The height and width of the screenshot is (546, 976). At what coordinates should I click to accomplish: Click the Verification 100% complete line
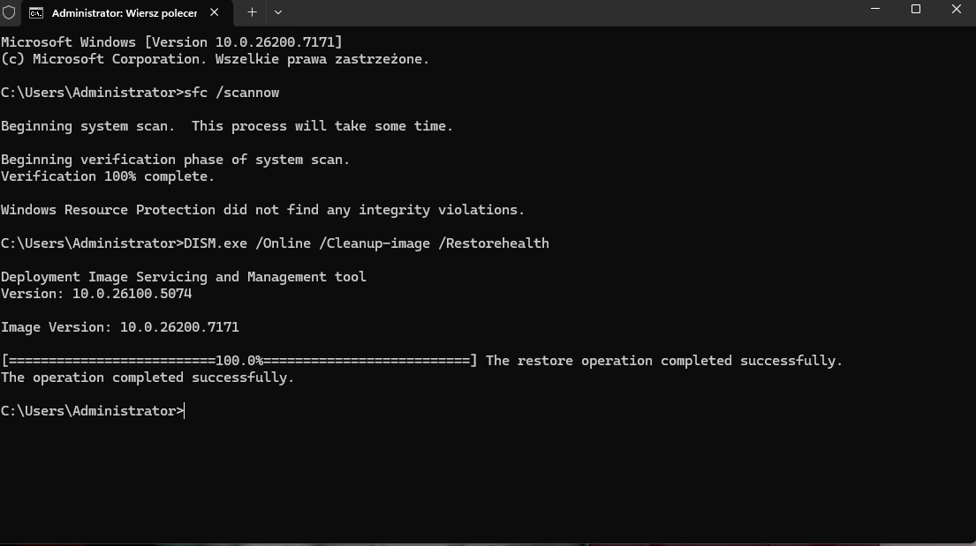[x=108, y=176]
